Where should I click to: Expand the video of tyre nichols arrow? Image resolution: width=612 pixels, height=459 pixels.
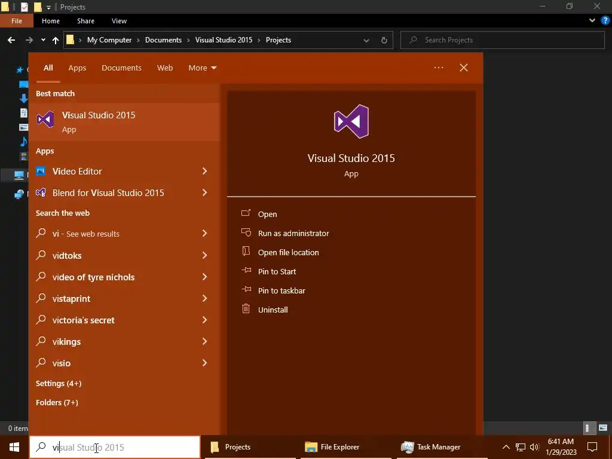tap(204, 277)
